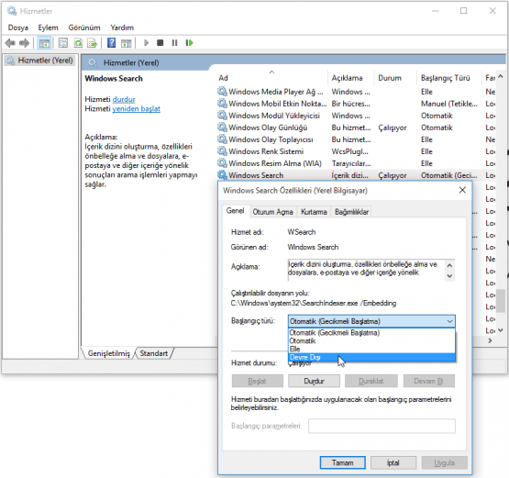Screen dimensions: 509x478
Task: Click the icon in the Hizmetler (Yerel) panel header
Action: (x=93, y=62)
